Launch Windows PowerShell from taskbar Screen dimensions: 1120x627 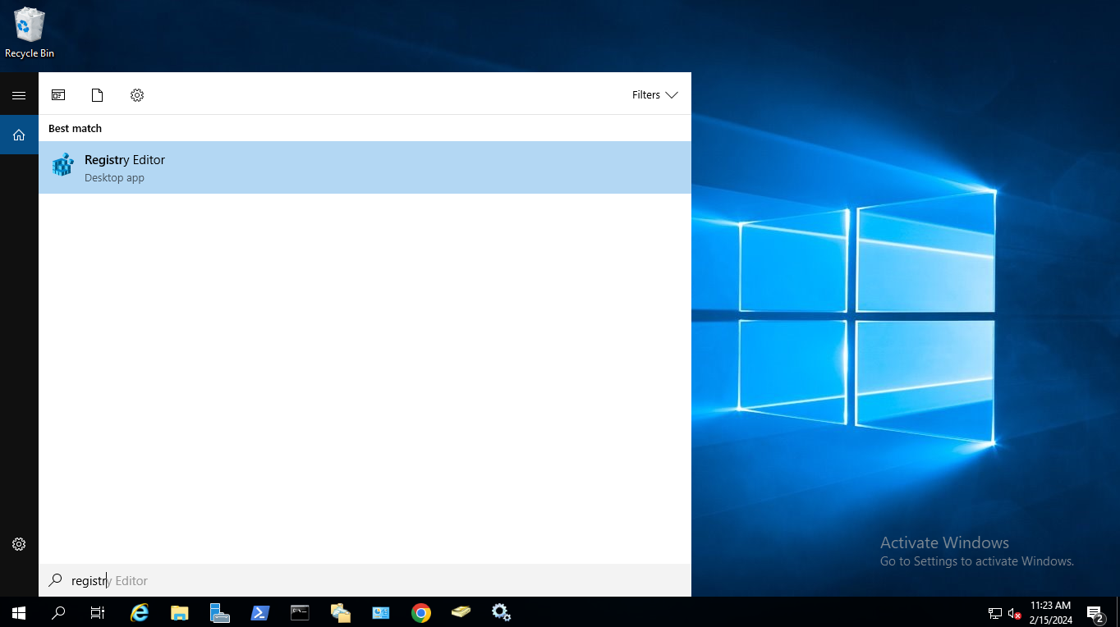pos(260,612)
